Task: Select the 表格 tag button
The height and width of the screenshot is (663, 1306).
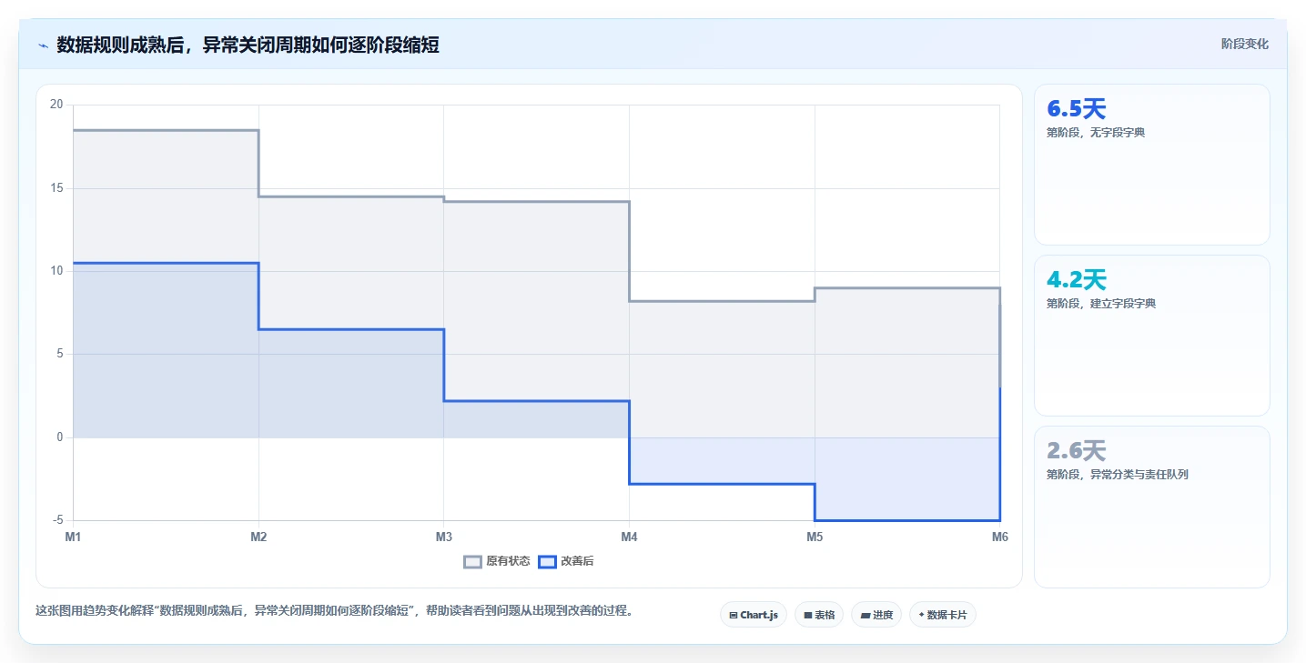Action: click(819, 615)
